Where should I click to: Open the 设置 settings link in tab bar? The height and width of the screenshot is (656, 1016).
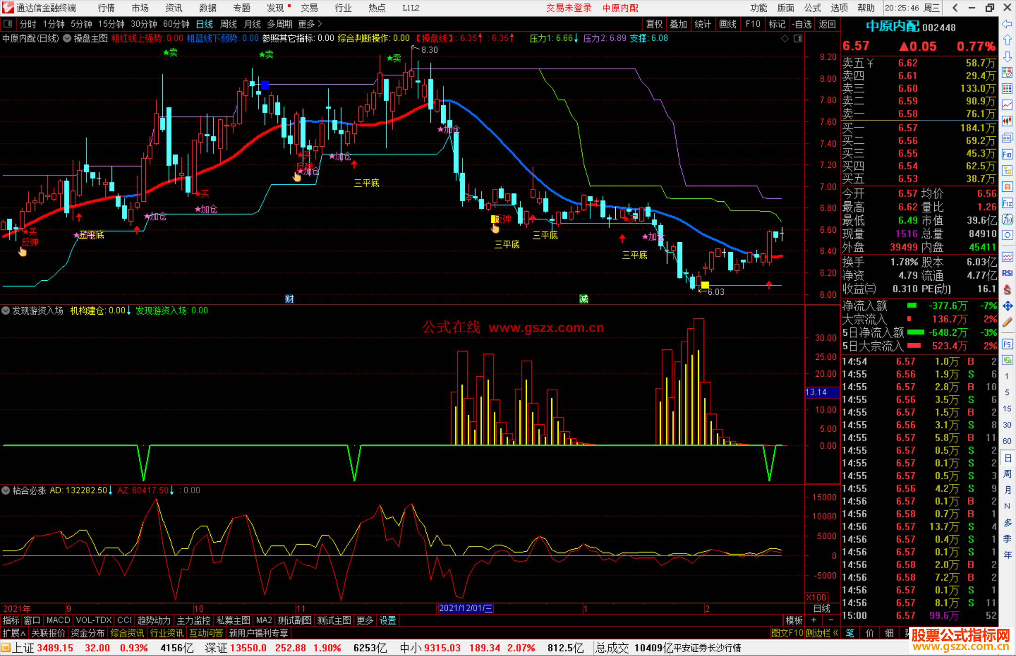coord(388,620)
